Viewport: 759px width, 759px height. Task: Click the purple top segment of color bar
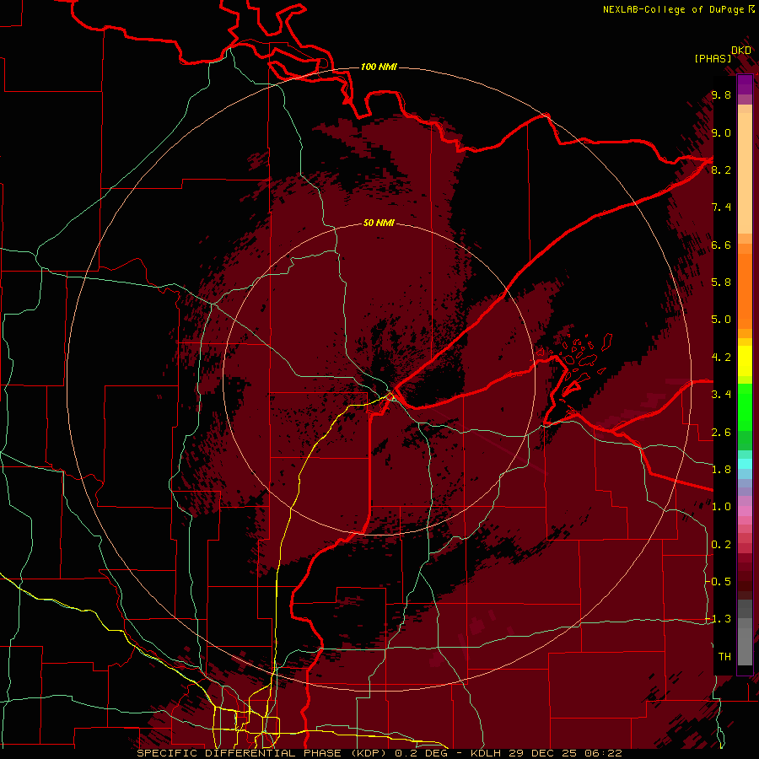point(745,84)
